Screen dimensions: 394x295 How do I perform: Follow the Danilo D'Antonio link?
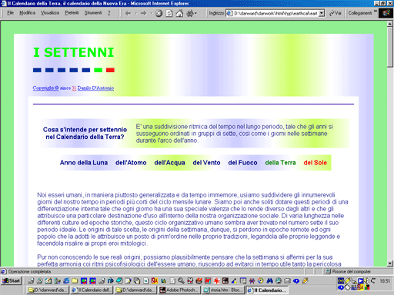(95, 88)
